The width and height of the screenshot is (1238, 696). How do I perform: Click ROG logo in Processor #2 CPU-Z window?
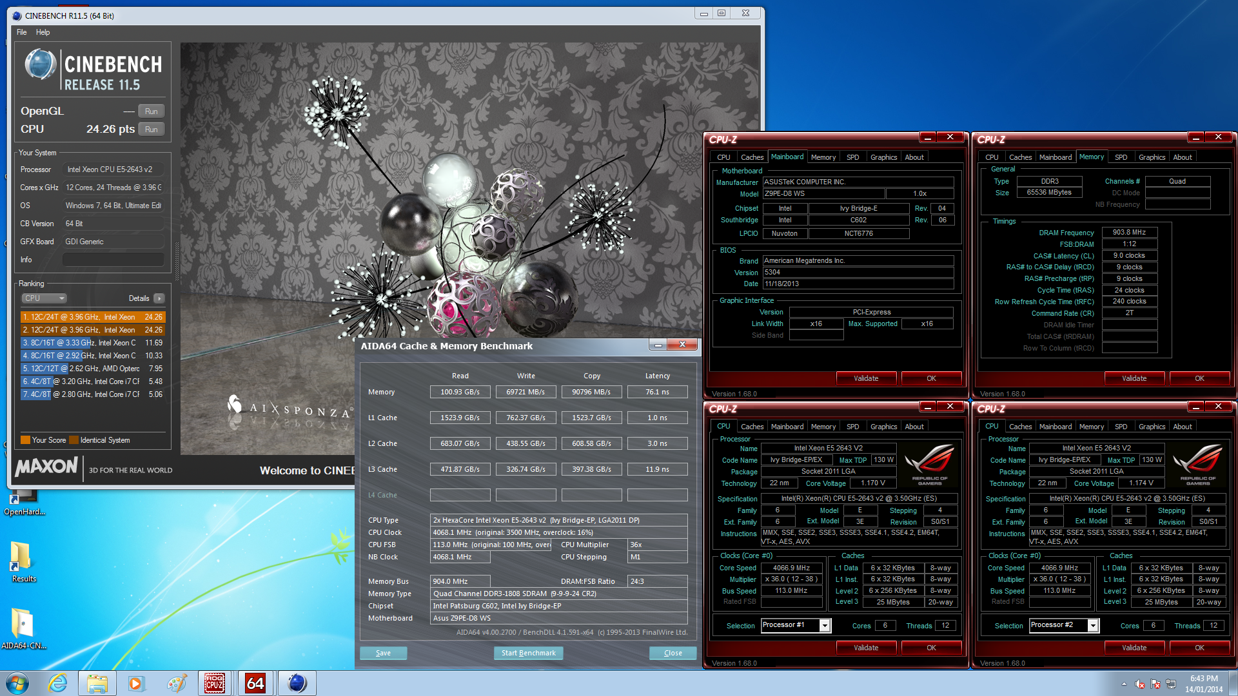click(x=1197, y=465)
